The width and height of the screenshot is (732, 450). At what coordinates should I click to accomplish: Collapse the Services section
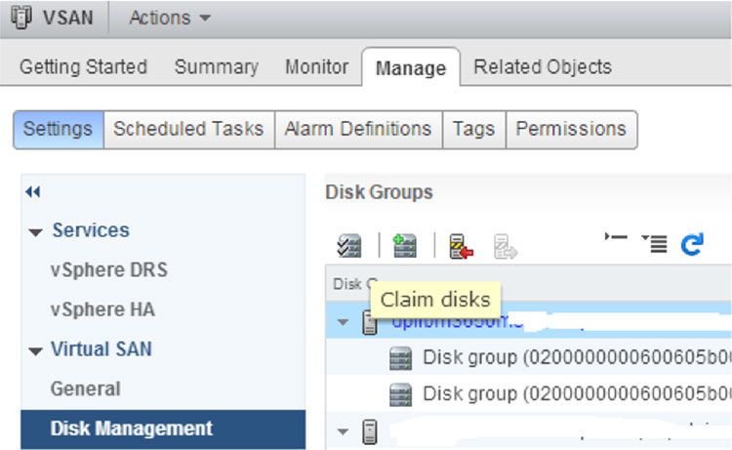click(35, 232)
